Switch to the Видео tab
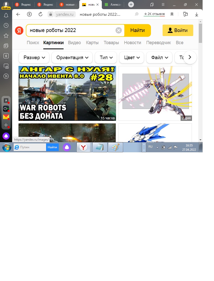The width and height of the screenshot is (214, 281). [x=74, y=43]
